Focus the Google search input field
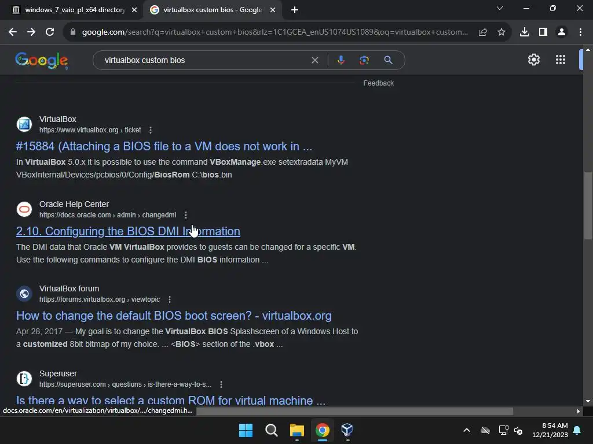 204,60
